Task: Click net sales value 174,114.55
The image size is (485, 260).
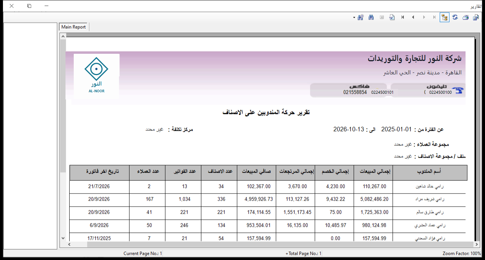Action: [259, 212]
